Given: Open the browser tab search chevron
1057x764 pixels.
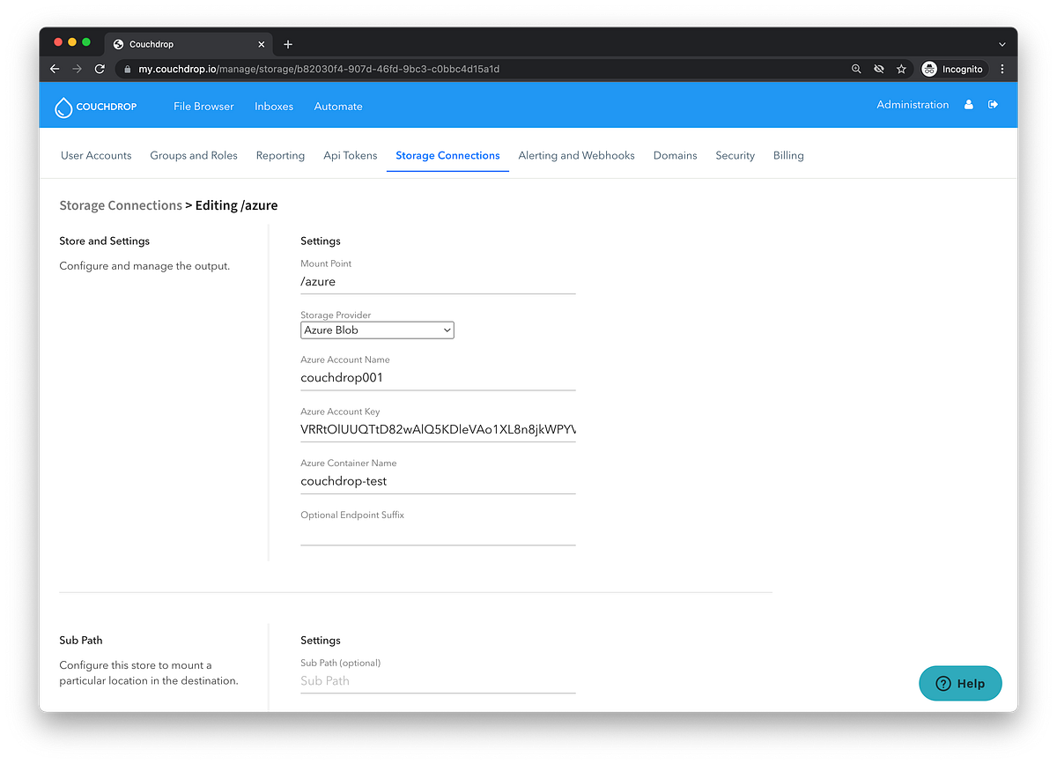Looking at the screenshot, I should (x=1002, y=42).
